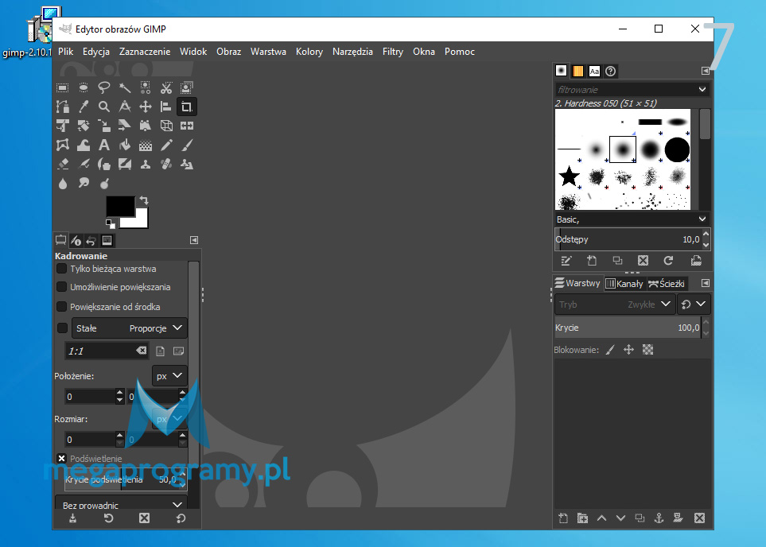The image size is (766, 547).
Task: Open the layer 'Tryb Zwykłe' mode dropdown
Action: 615,305
